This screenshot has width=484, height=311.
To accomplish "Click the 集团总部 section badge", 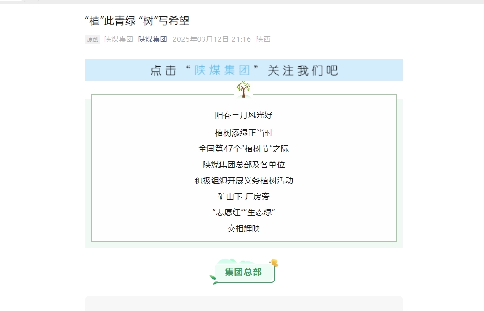I will tap(243, 271).
